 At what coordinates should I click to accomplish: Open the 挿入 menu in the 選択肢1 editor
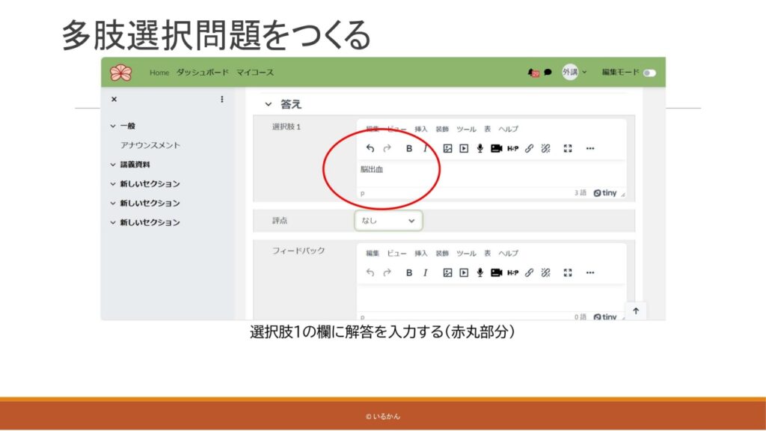tap(421, 129)
